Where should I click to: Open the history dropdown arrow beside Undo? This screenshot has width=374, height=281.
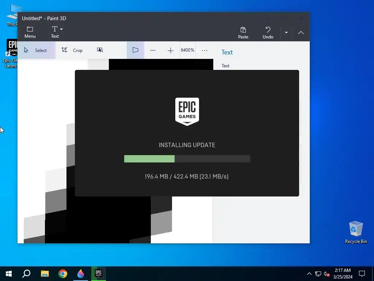(x=286, y=33)
